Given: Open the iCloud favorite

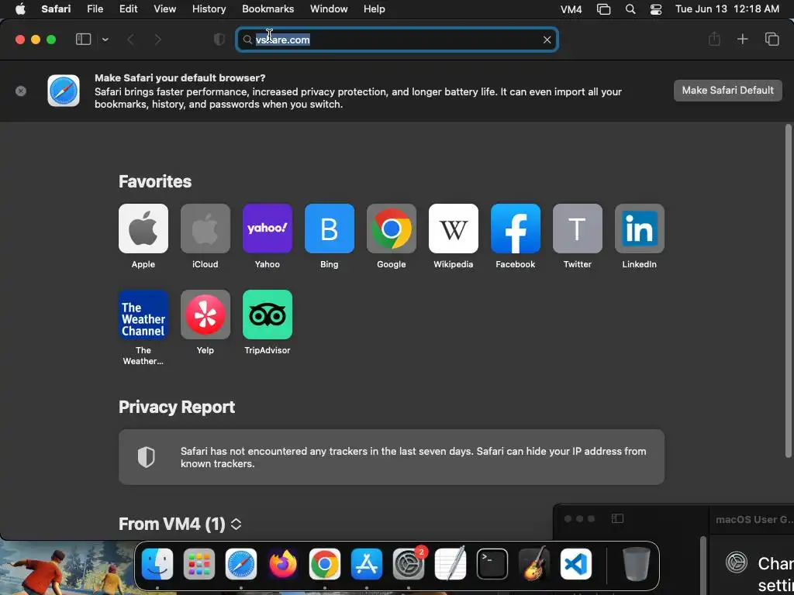Looking at the screenshot, I should pos(205,229).
